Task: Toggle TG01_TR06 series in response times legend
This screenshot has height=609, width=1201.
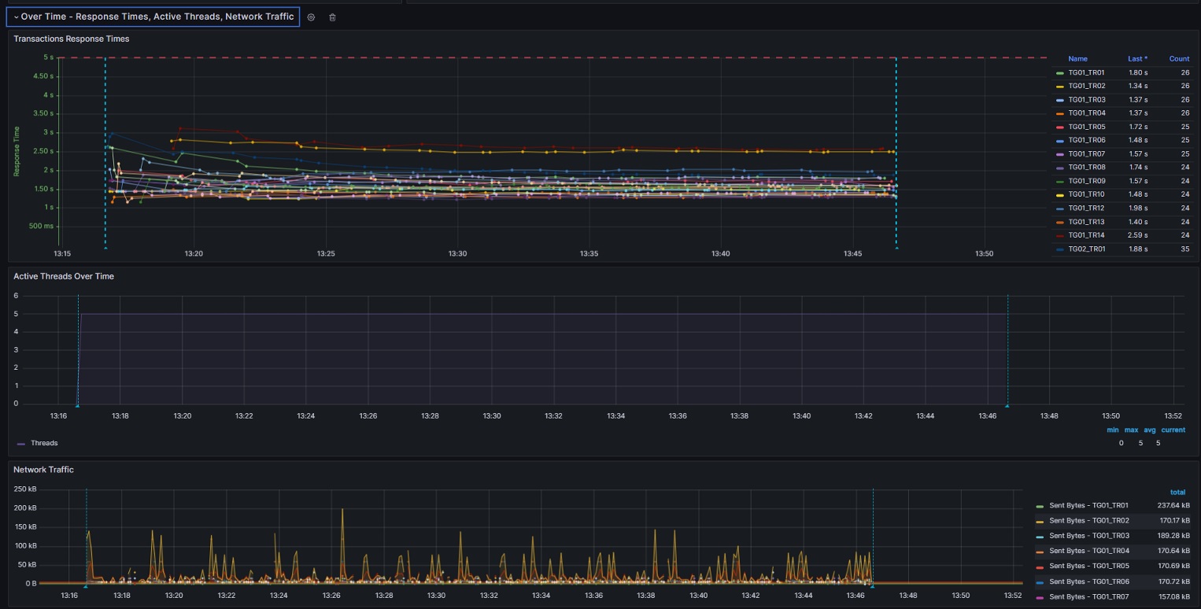Action: point(1087,140)
